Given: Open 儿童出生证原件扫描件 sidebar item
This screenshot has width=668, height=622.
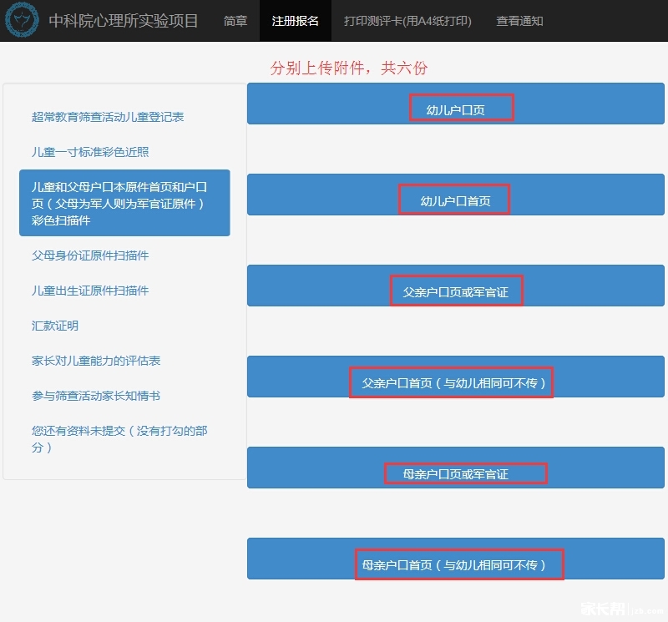Looking at the screenshot, I should tap(90, 291).
